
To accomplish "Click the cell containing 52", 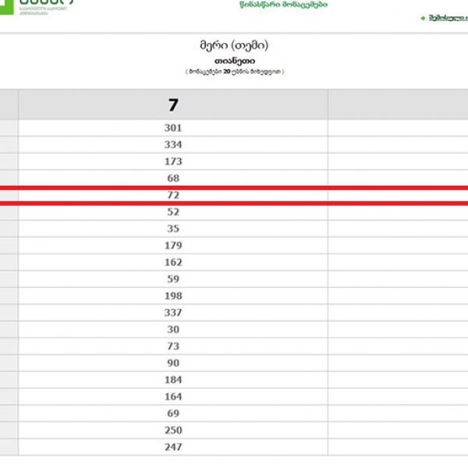I will [173, 212].
